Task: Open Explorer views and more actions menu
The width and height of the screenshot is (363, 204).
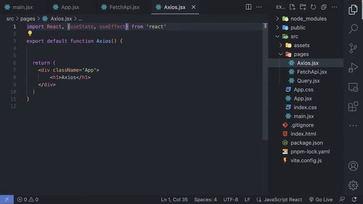Action: pos(334,7)
